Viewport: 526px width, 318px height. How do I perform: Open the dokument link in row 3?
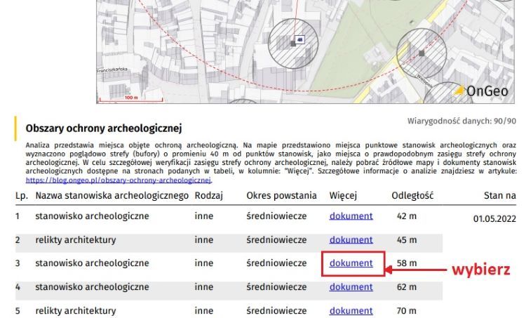coord(351,263)
